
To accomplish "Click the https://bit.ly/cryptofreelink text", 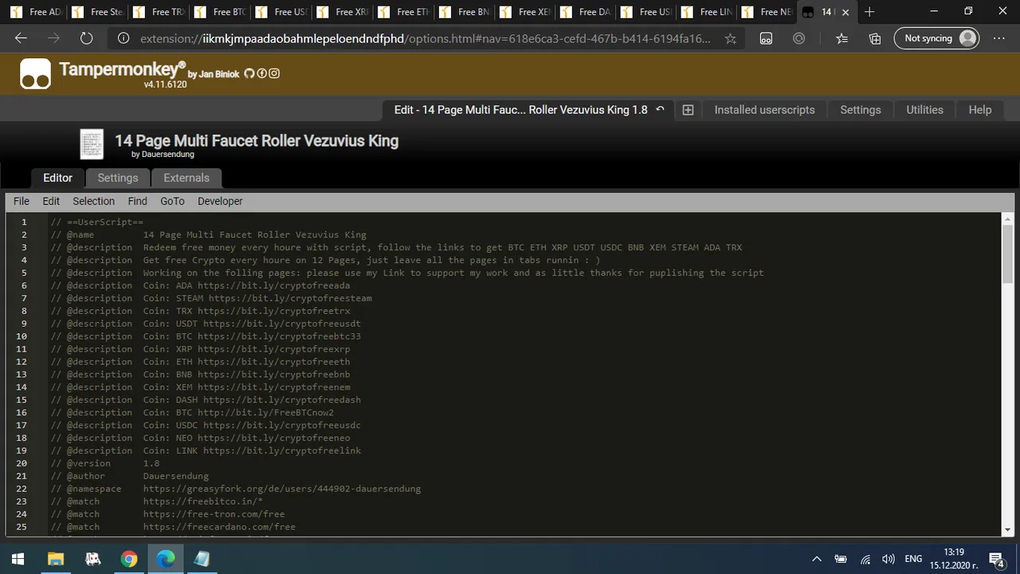I will tap(282, 450).
